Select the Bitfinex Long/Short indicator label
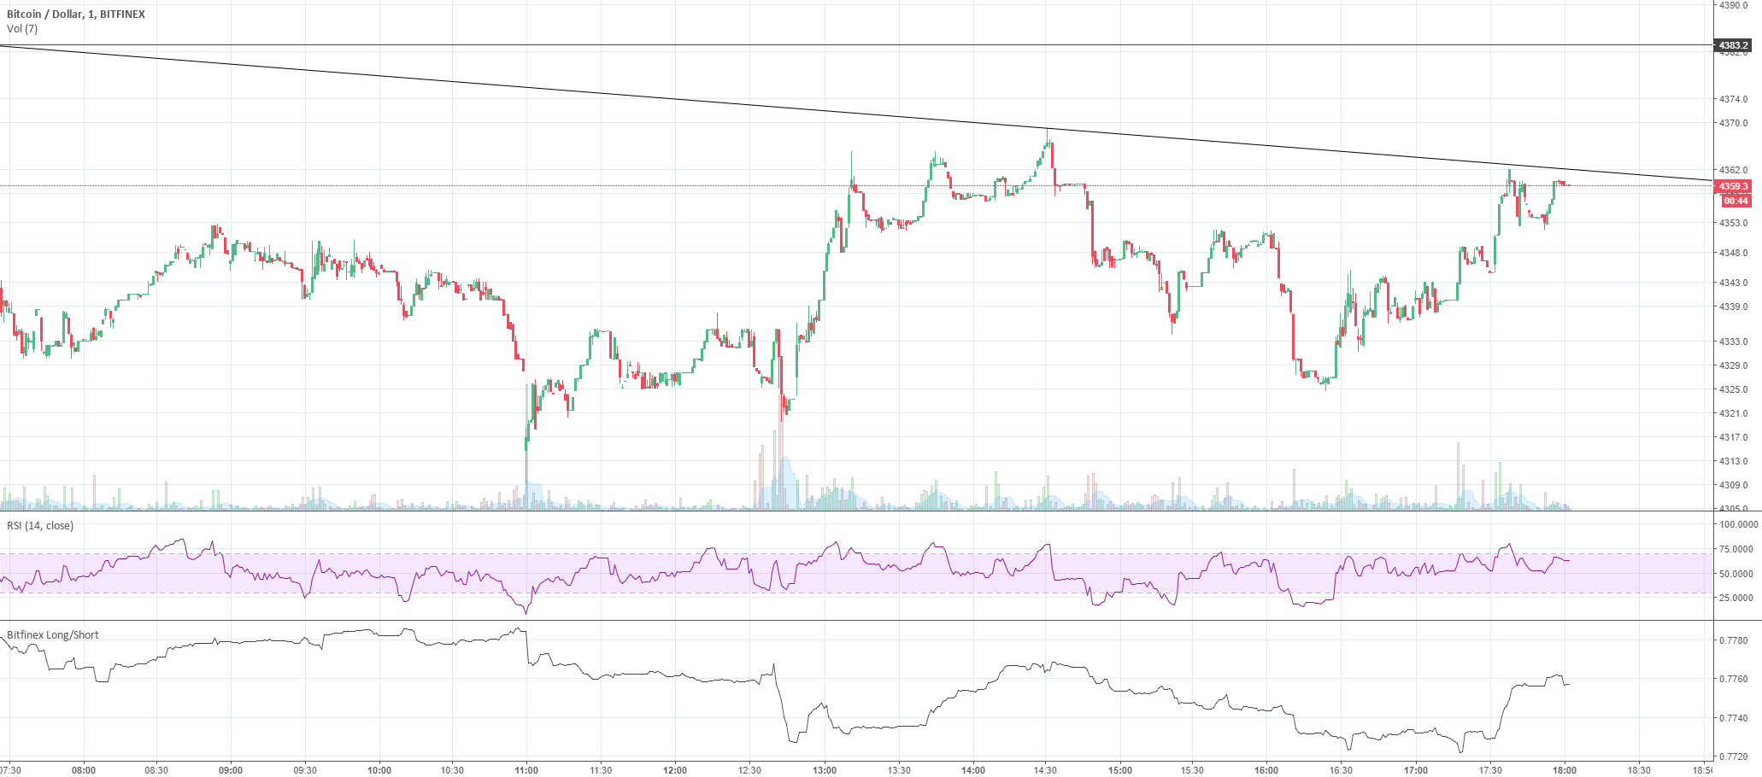 [53, 635]
